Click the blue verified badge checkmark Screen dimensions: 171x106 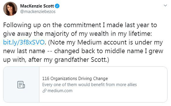point(57,6)
